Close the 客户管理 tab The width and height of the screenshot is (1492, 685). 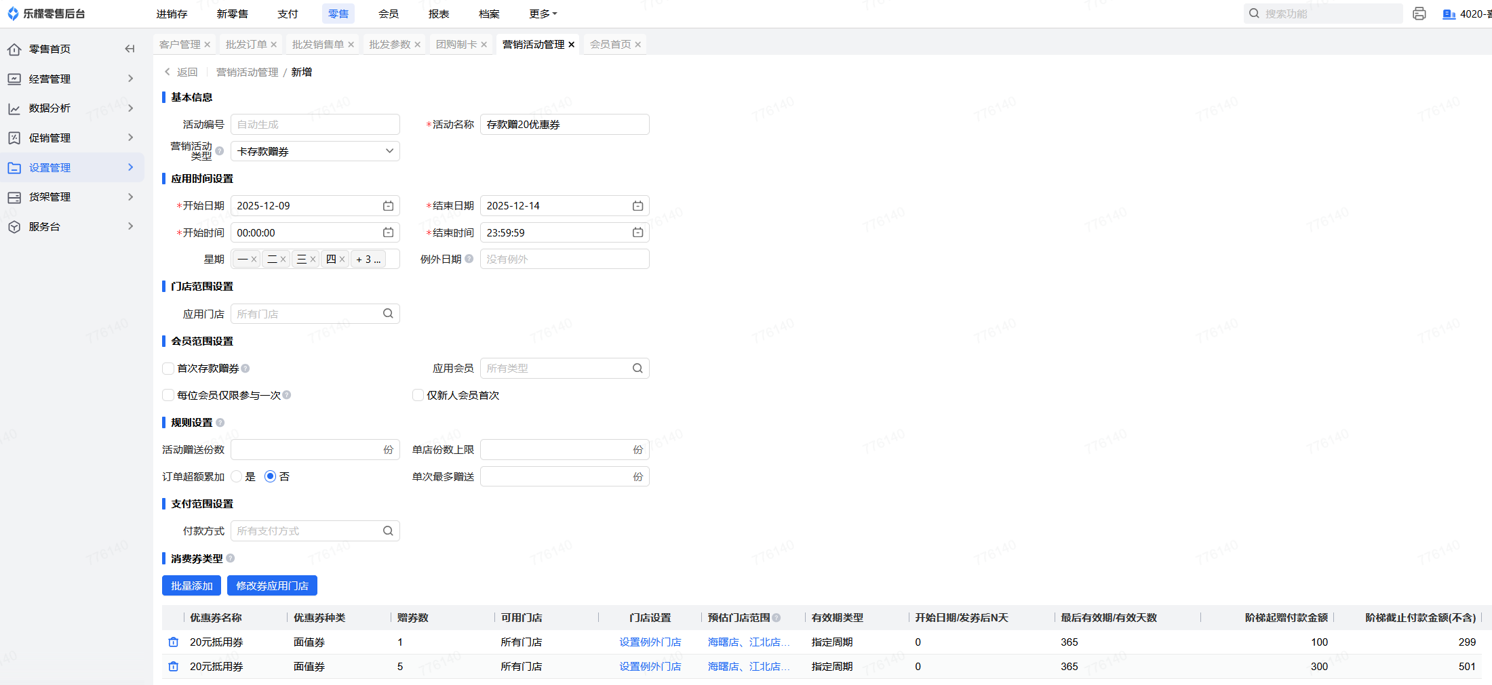pyautogui.click(x=208, y=45)
